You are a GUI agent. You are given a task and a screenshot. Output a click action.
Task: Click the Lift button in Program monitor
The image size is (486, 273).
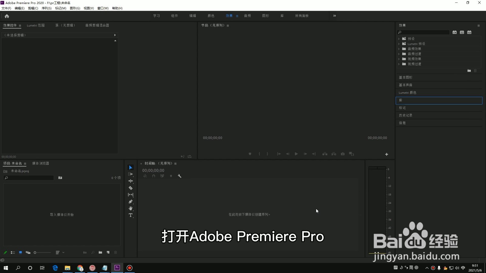325,154
